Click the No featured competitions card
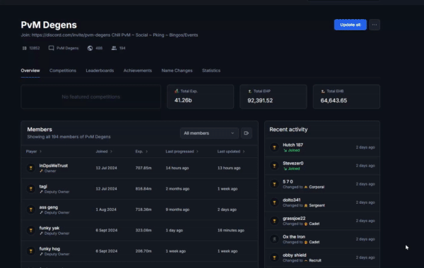The width and height of the screenshot is (424, 268). click(x=91, y=97)
